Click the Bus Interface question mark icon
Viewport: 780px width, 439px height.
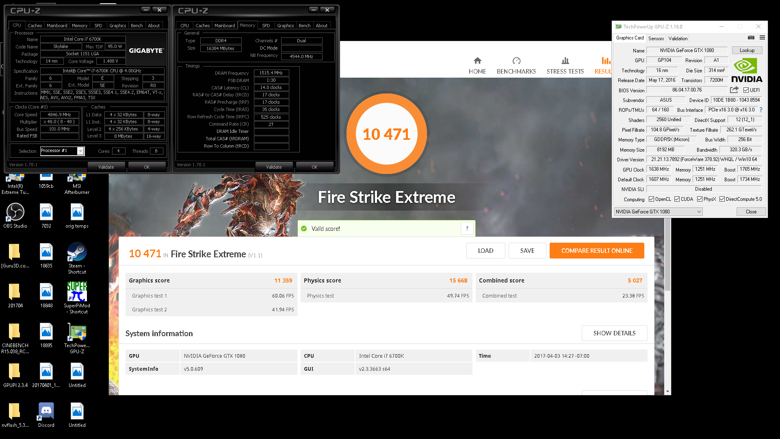coord(761,110)
